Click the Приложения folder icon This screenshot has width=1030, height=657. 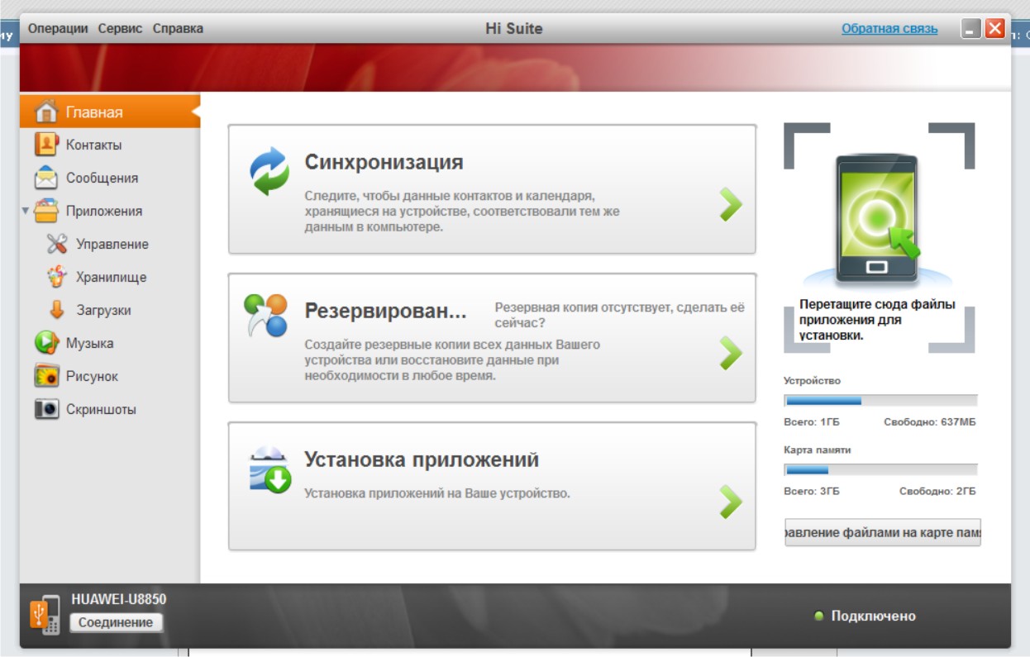(x=46, y=211)
